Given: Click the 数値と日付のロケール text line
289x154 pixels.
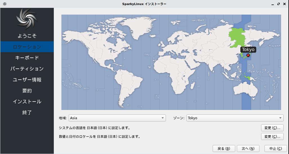Looking at the screenshot, I should coord(99,137).
